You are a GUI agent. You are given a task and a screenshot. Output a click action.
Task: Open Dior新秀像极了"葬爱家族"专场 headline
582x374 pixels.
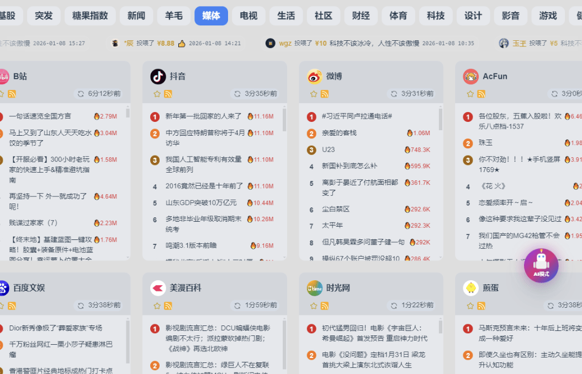55,328
